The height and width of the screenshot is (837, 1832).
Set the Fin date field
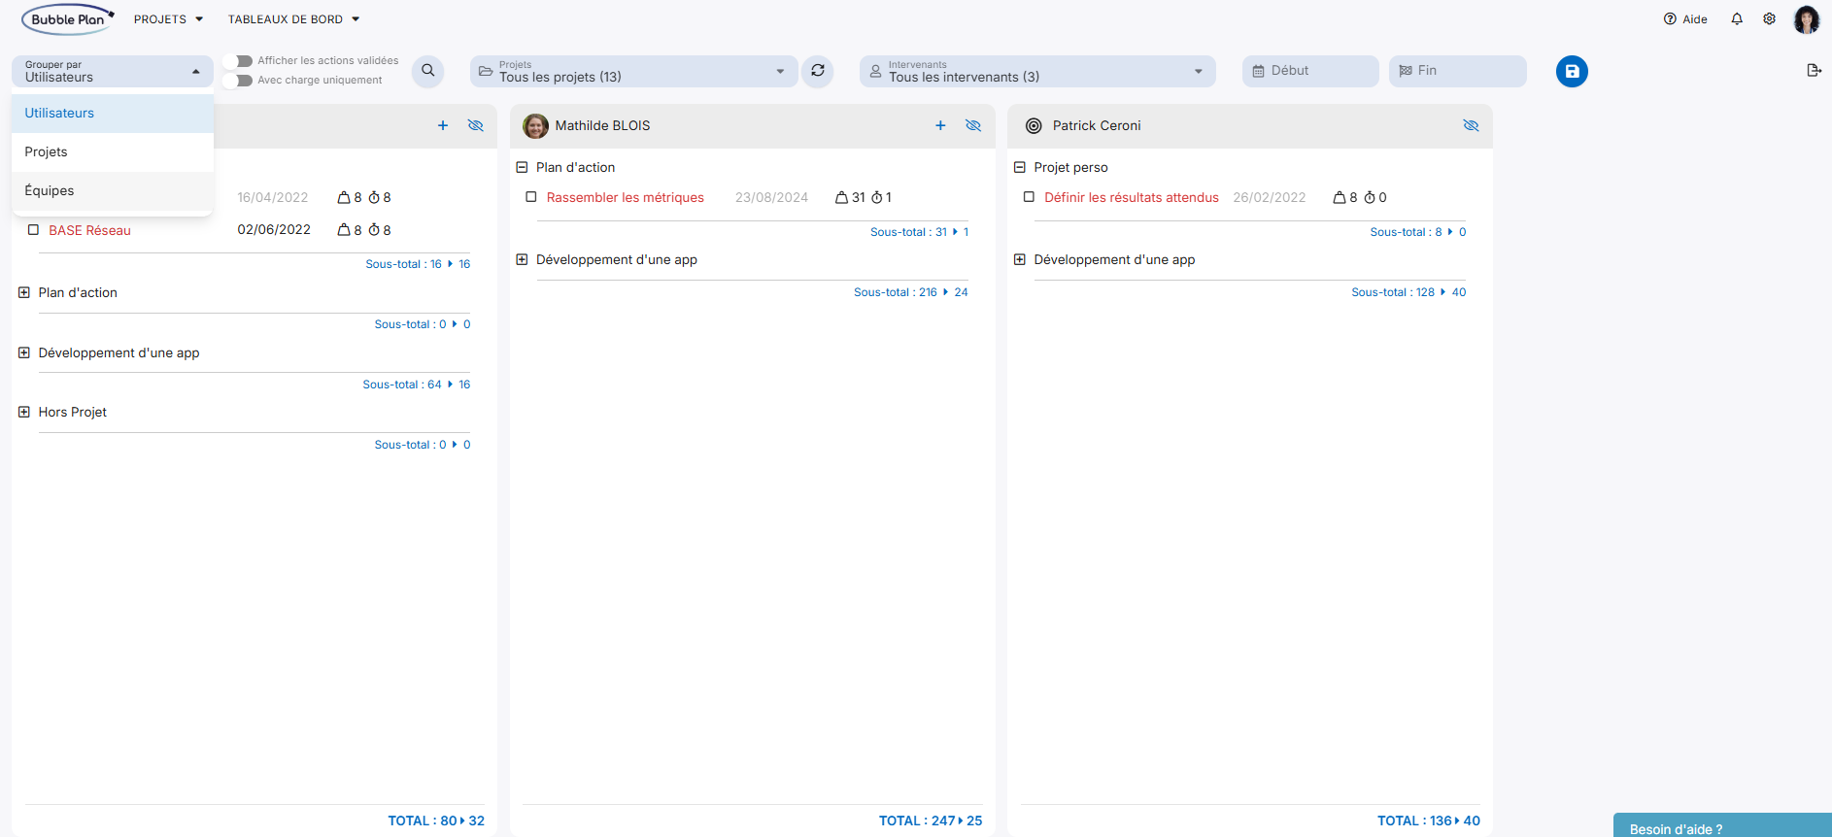[1457, 71]
